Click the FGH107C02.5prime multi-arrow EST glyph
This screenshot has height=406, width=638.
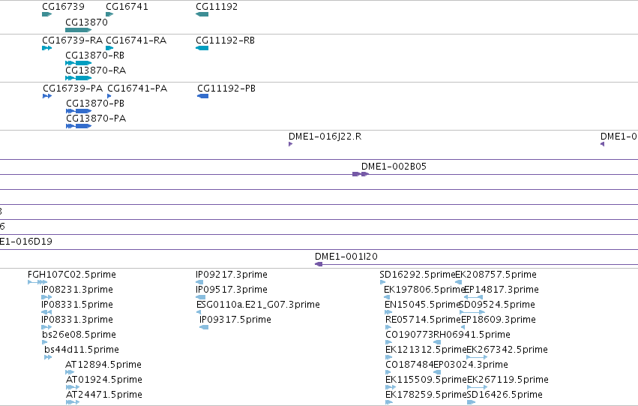pyautogui.click(x=37, y=282)
